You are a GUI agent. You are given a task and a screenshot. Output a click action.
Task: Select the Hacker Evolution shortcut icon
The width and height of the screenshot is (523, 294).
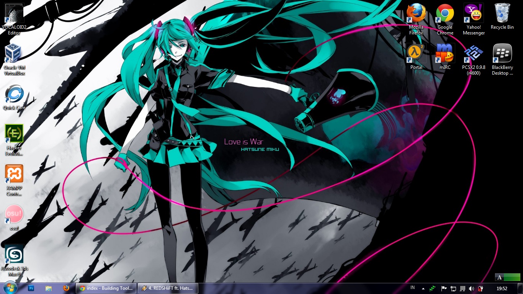pos(14,140)
